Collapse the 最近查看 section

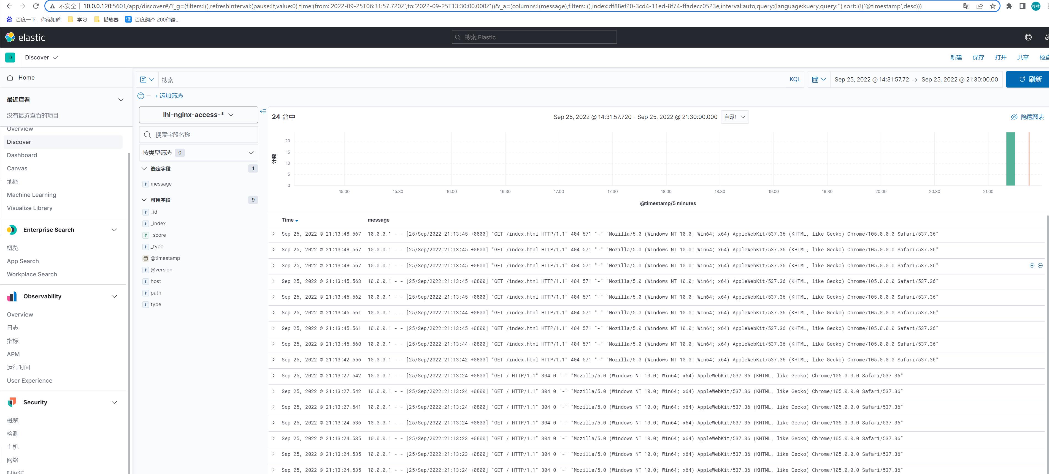[x=121, y=100]
